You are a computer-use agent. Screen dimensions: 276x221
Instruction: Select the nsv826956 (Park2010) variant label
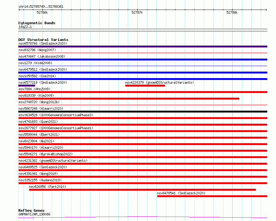tap(47, 187)
